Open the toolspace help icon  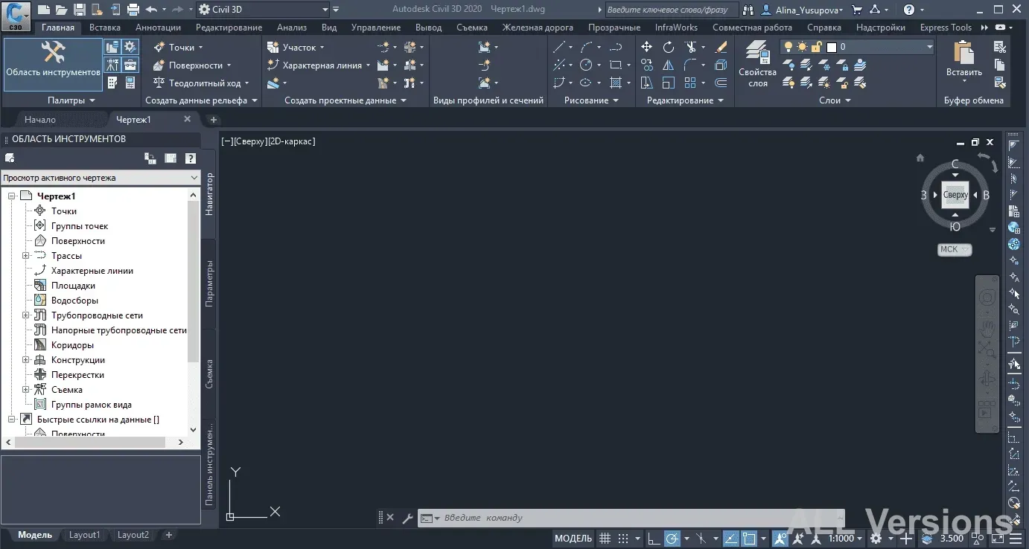click(x=191, y=158)
